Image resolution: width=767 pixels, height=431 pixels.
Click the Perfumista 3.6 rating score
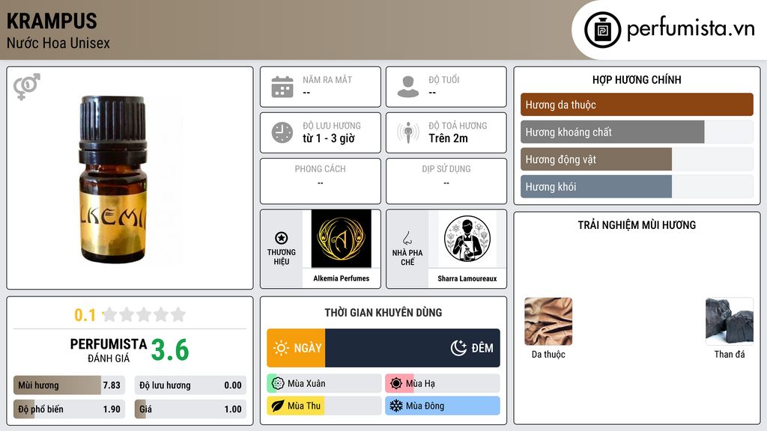(170, 350)
